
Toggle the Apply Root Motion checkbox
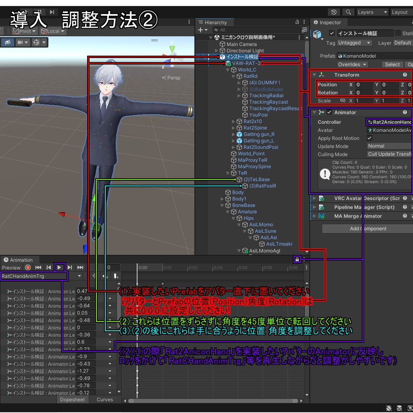point(369,138)
